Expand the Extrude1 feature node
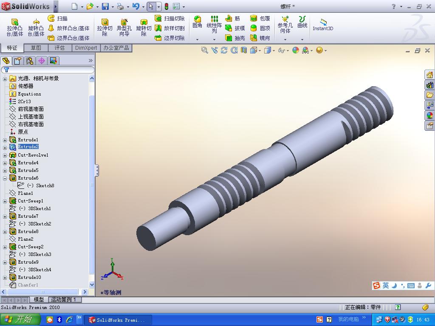435x326 pixels. coord(5,140)
